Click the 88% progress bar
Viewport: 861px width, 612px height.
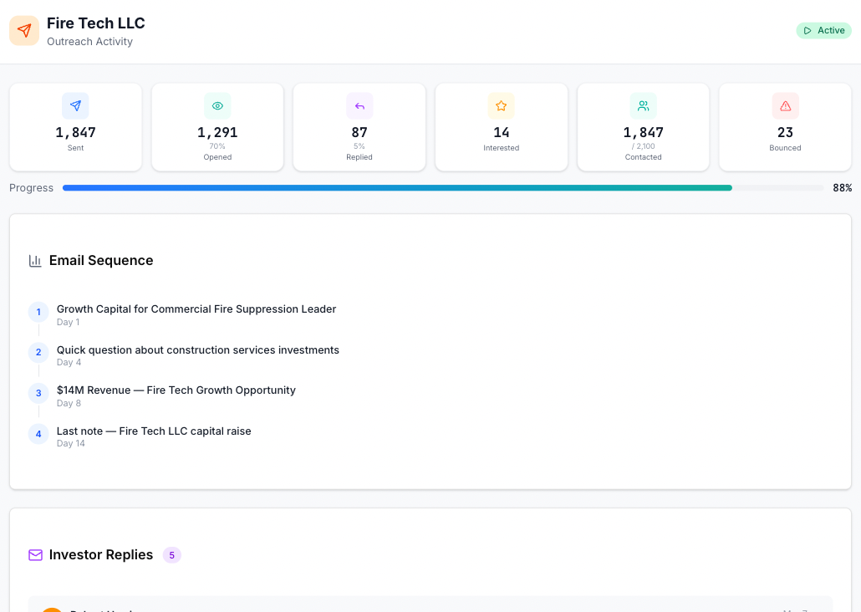(x=443, y=187)
